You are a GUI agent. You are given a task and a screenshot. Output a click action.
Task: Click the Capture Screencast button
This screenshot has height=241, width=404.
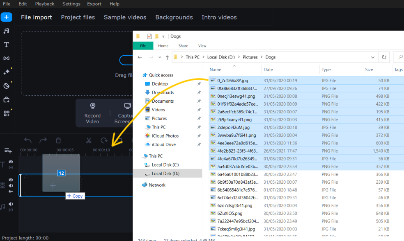coord(124,113)
